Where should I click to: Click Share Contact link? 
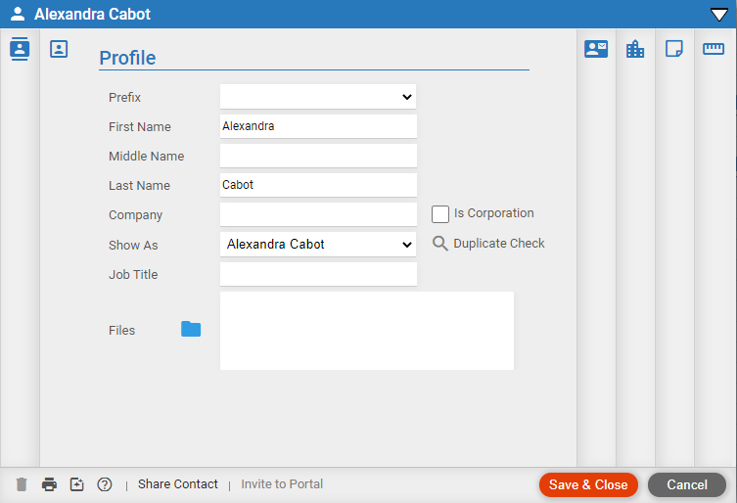178,484
